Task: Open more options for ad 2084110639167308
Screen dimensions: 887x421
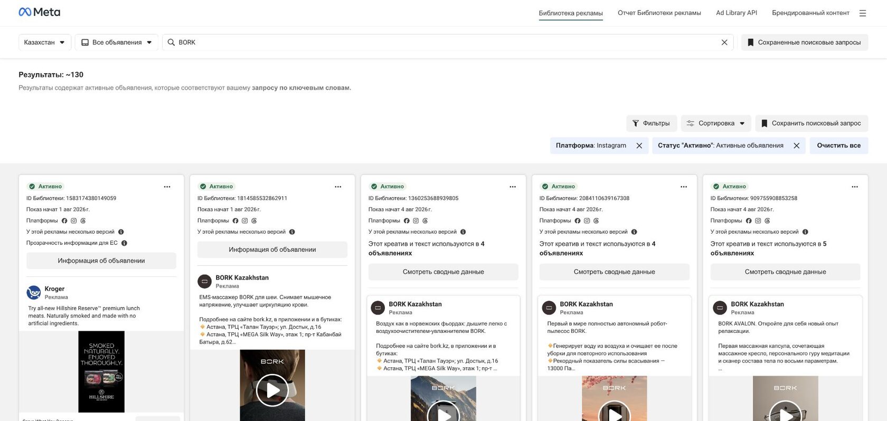Action: pyautogui.click(x=684, y=187)
